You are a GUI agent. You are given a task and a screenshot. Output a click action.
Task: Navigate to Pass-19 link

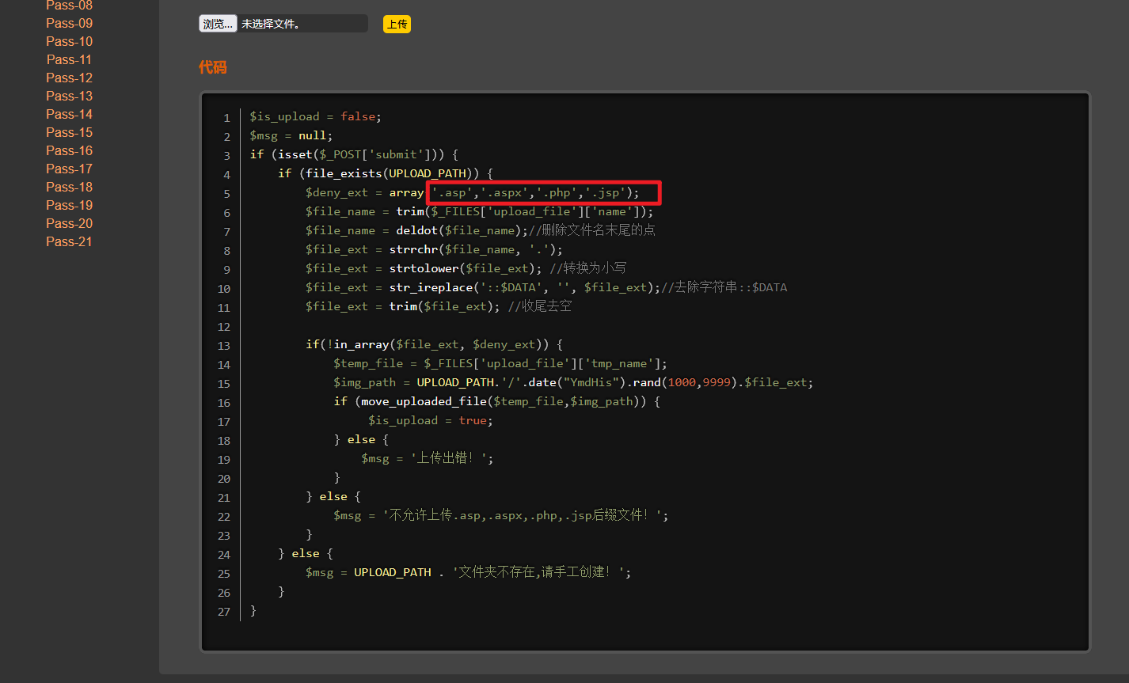[x=69, y=205]
